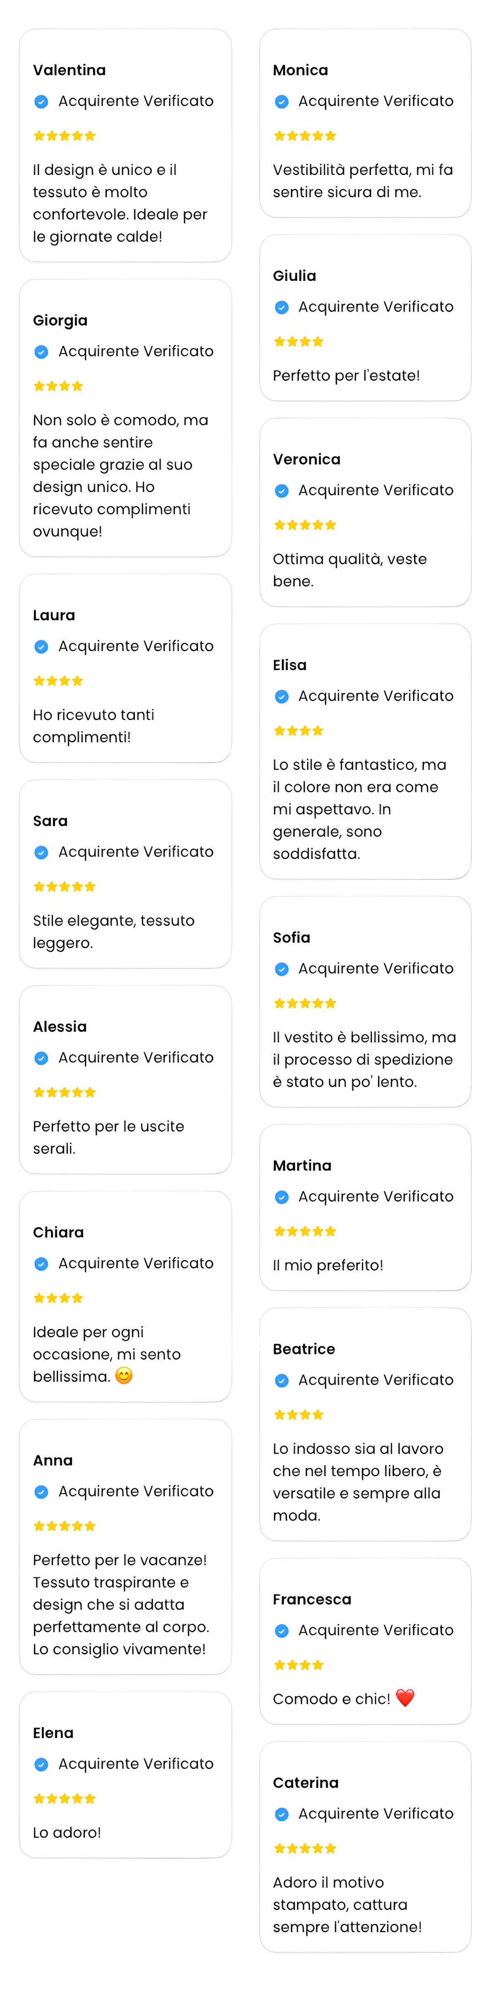Click the verified badge in Giorgia's review
The height and width of the screenshot is (1999, 498).
click(x=41, y=352)
